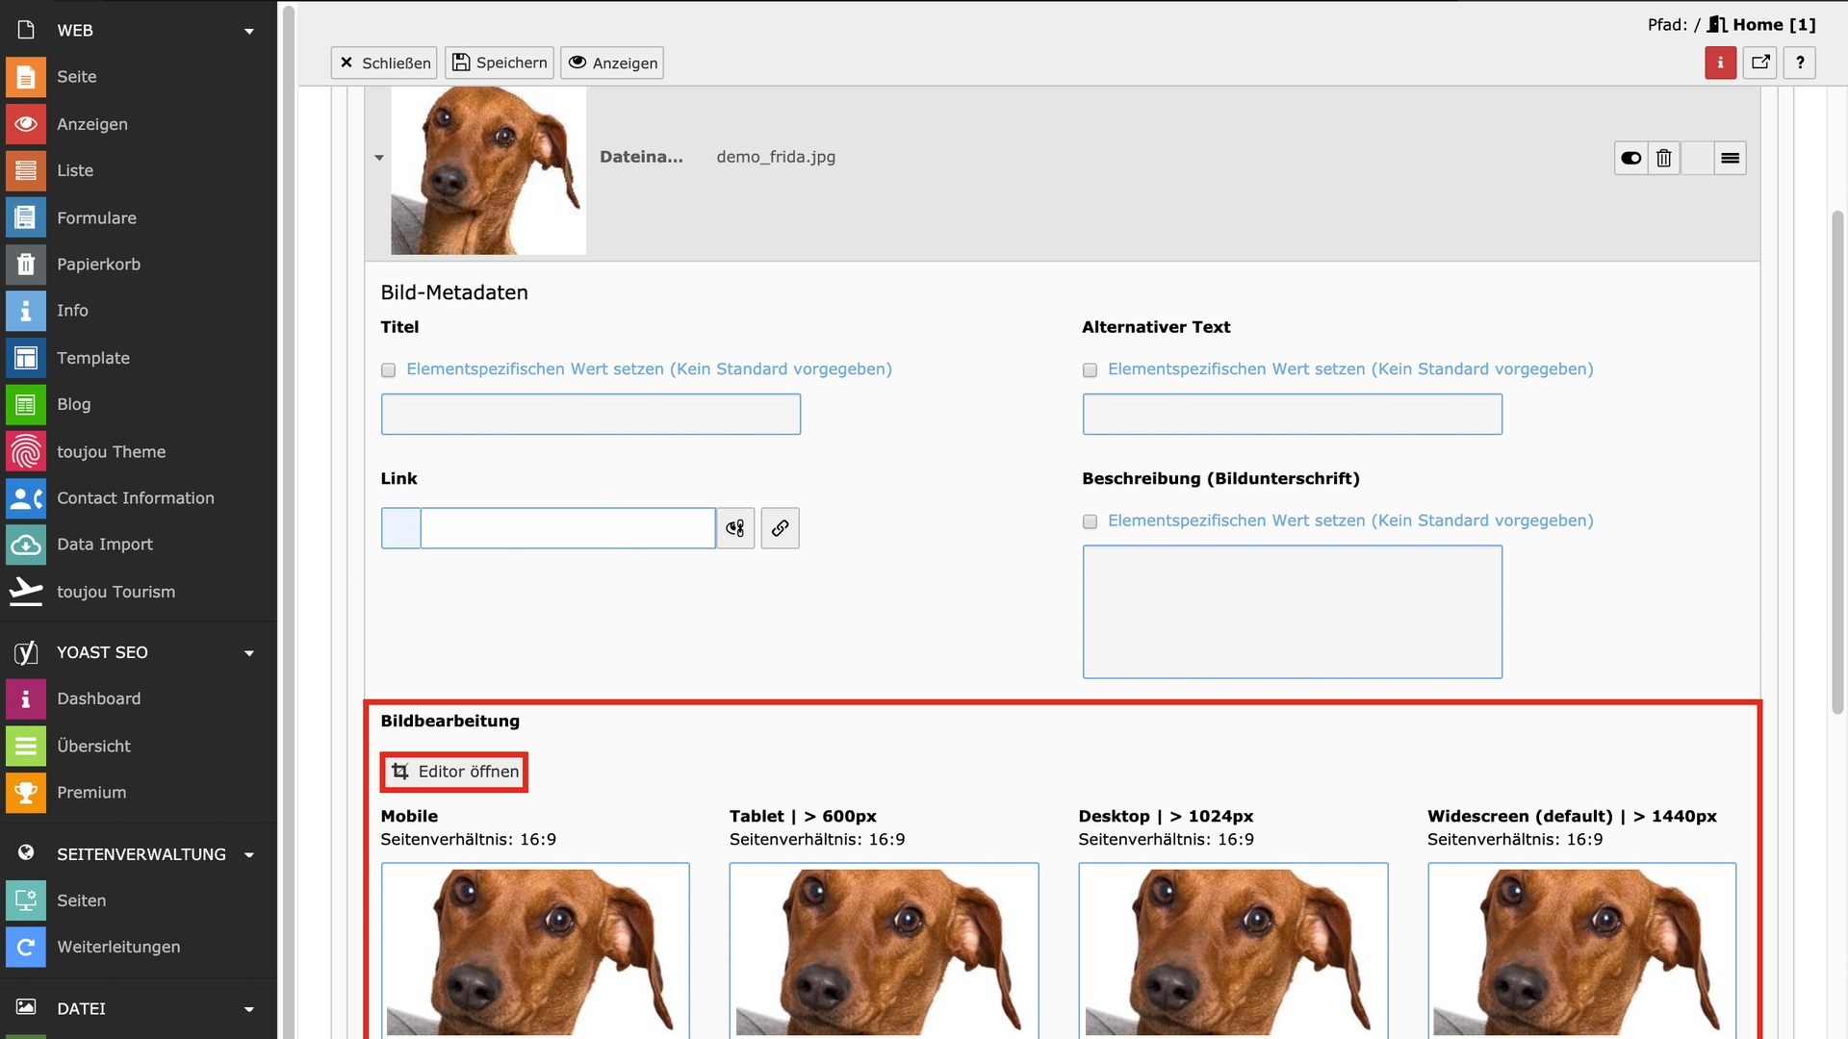Image resolution: width=1848 pixels, height=1039 pixels.
Task: Open the Papierkorb recycler module
Action: pos(97,265)
